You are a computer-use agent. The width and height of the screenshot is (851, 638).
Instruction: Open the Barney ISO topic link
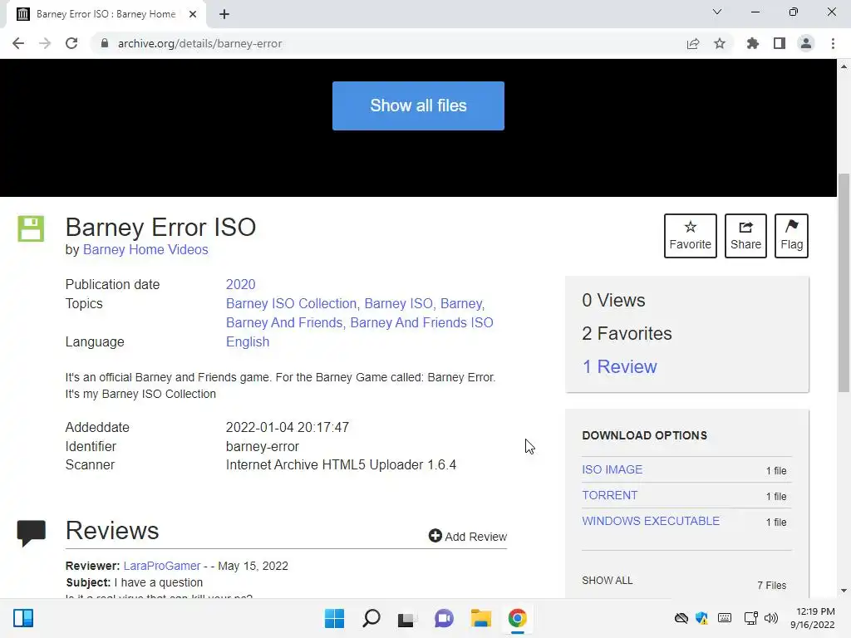click(x=398, y=303)
